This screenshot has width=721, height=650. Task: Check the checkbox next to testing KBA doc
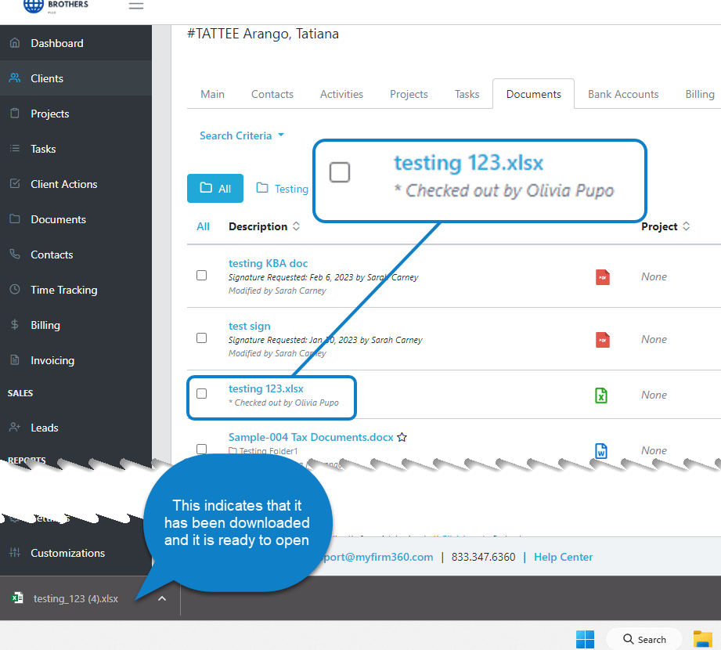tap(201, 275)
